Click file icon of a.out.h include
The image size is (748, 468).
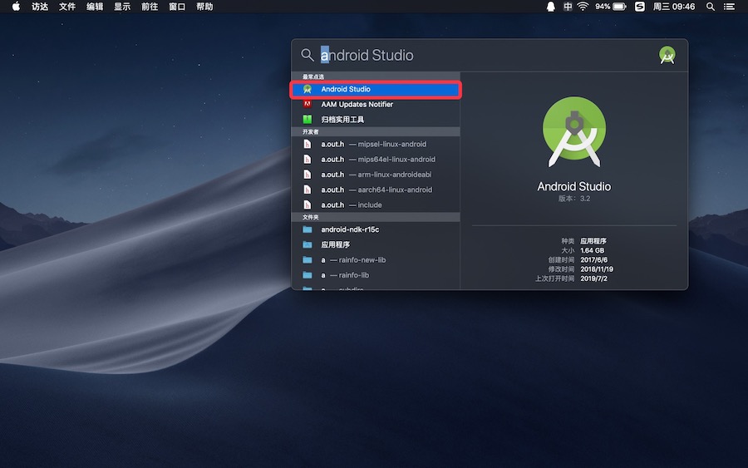tap(308, 204)
